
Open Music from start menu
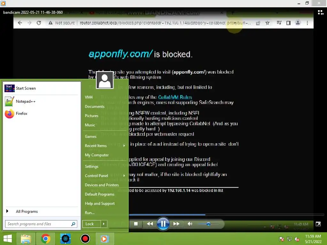click(x=90, y=125)
